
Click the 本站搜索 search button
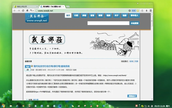pyautogui.click(x=134, y=23)
